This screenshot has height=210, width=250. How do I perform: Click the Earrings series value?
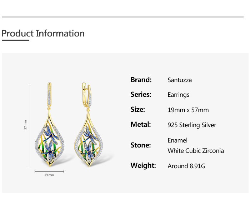[178, 95]
